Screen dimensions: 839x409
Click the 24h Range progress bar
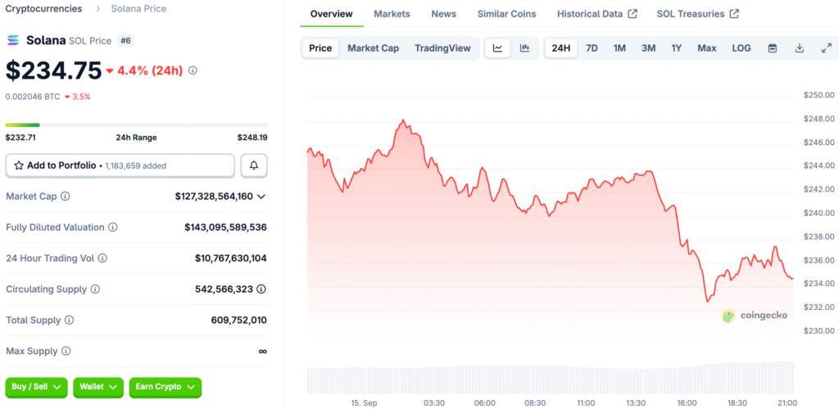[x=137, y=125]
